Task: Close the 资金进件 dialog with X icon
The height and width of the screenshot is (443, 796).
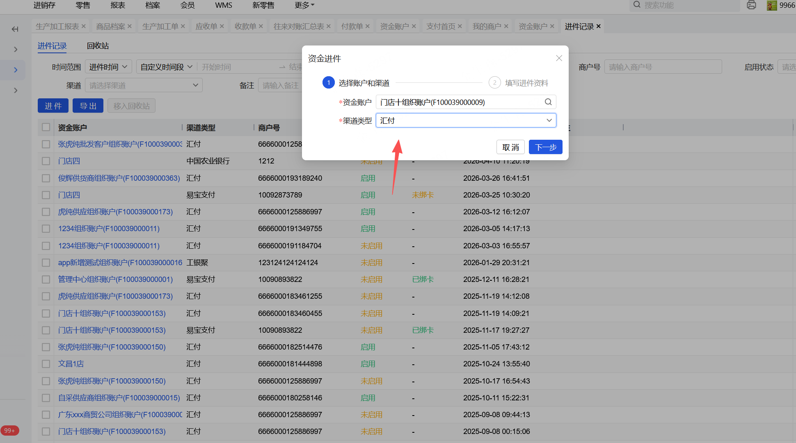Action: coord(559,58)
